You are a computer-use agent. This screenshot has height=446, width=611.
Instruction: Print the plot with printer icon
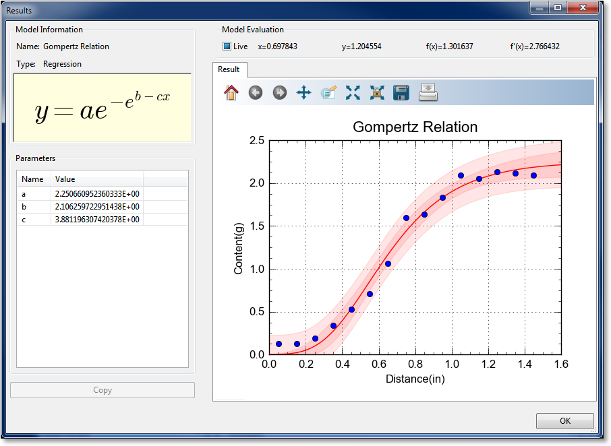[428, 92]
